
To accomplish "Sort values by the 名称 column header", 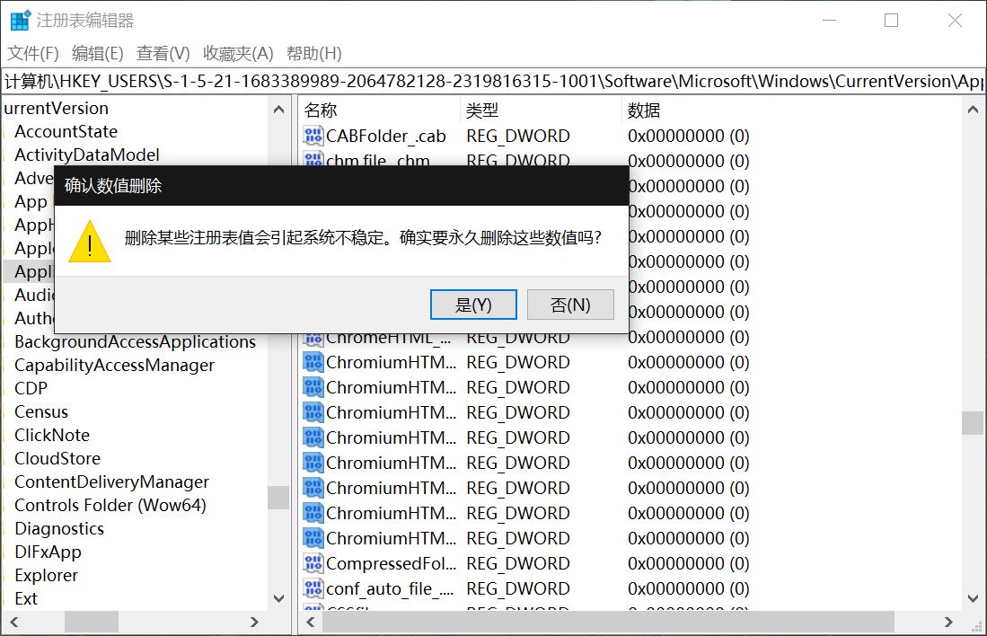I will coord(321,110).
